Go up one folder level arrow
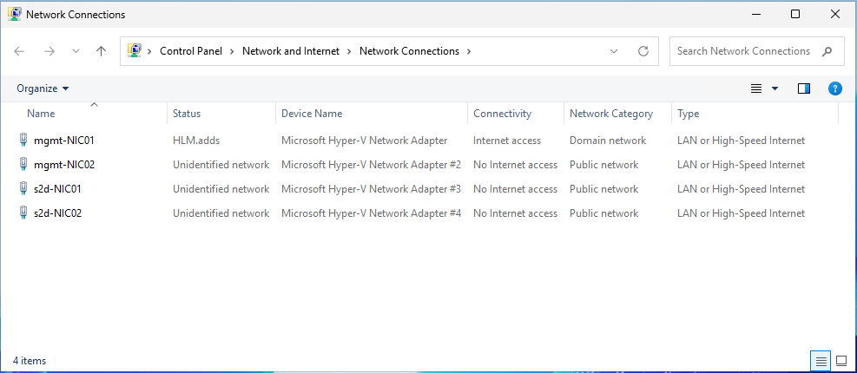The width and height of the screenshot is (857, 373). 101,51
